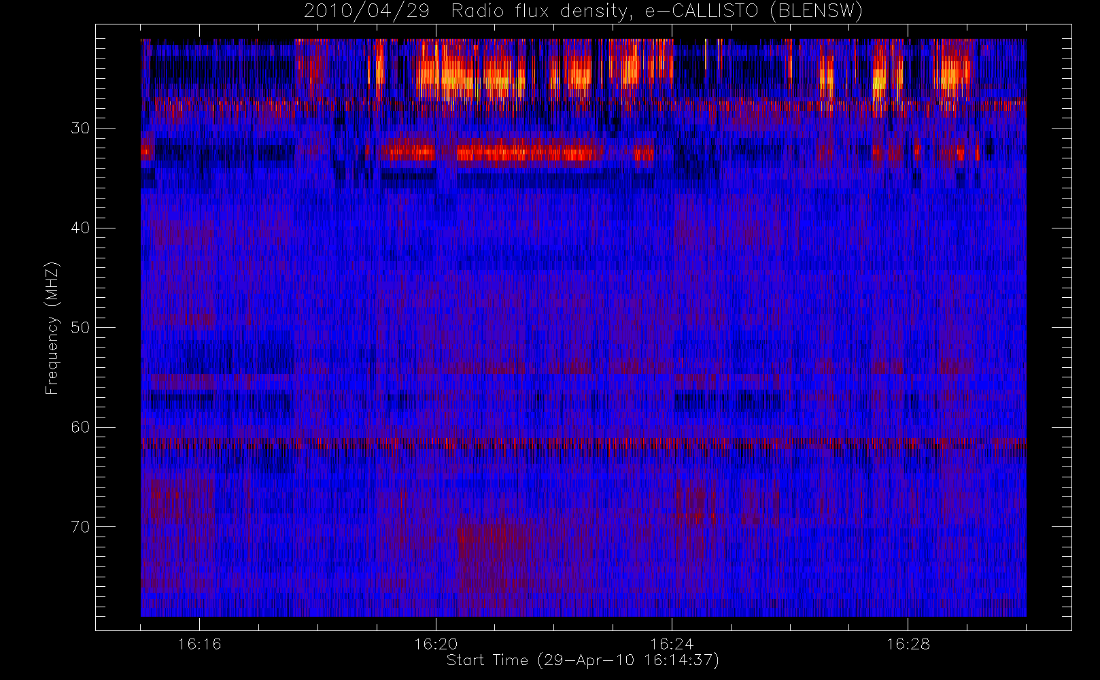1100x680 pixels.
Task: Click the date '2010/04/29' in the title
Action: point(366,12)
